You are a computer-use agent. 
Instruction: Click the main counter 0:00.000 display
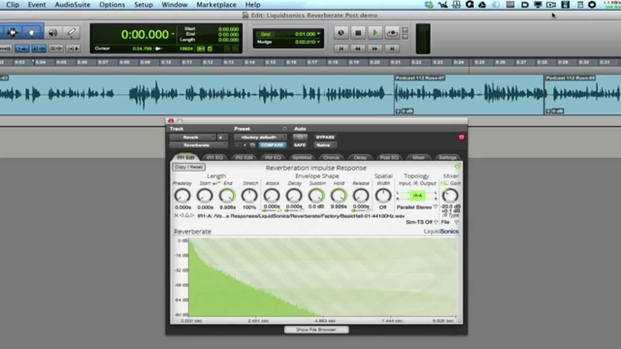(x=145, y=34)
